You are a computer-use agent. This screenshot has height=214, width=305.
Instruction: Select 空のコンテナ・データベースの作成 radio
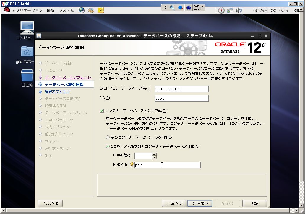(x=108, y=137)
